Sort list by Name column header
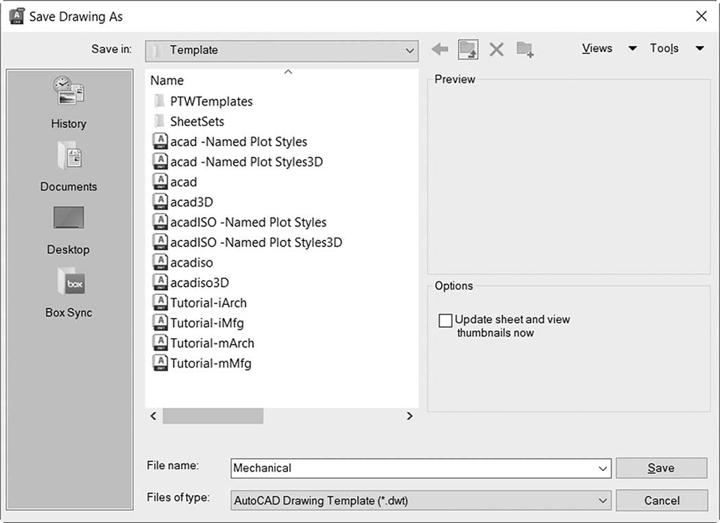The width and height of the screenshot is (720, 523). [167, 80]
